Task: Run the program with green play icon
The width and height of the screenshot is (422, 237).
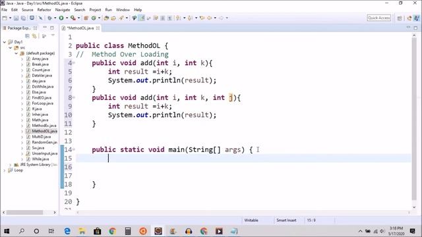Action: pyautogui.click(x=61, y=18)
